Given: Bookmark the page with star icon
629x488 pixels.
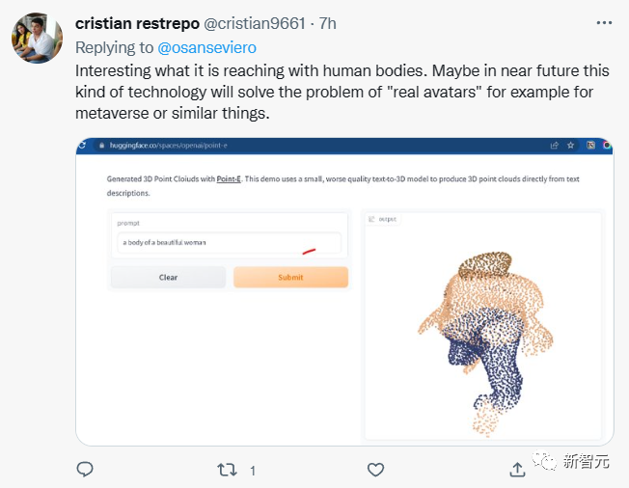Looking at the screenshot, I should (x=572, y=146).
